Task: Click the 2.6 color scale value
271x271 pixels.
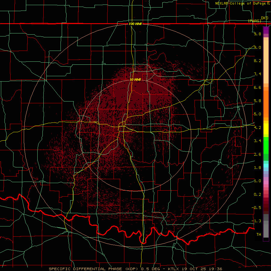Action: point(257,154)
